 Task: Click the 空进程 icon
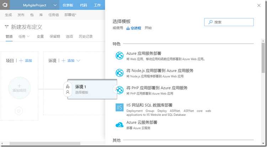point(128,28)
